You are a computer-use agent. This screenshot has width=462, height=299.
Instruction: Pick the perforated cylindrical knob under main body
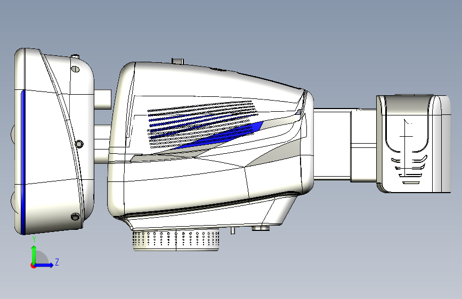click(x=176, y=240)
